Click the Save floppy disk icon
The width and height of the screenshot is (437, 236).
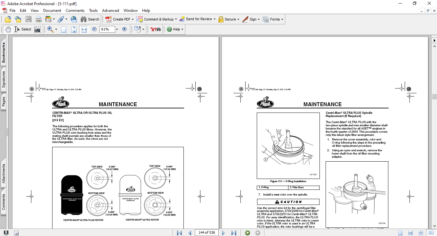tap(28, 19)
